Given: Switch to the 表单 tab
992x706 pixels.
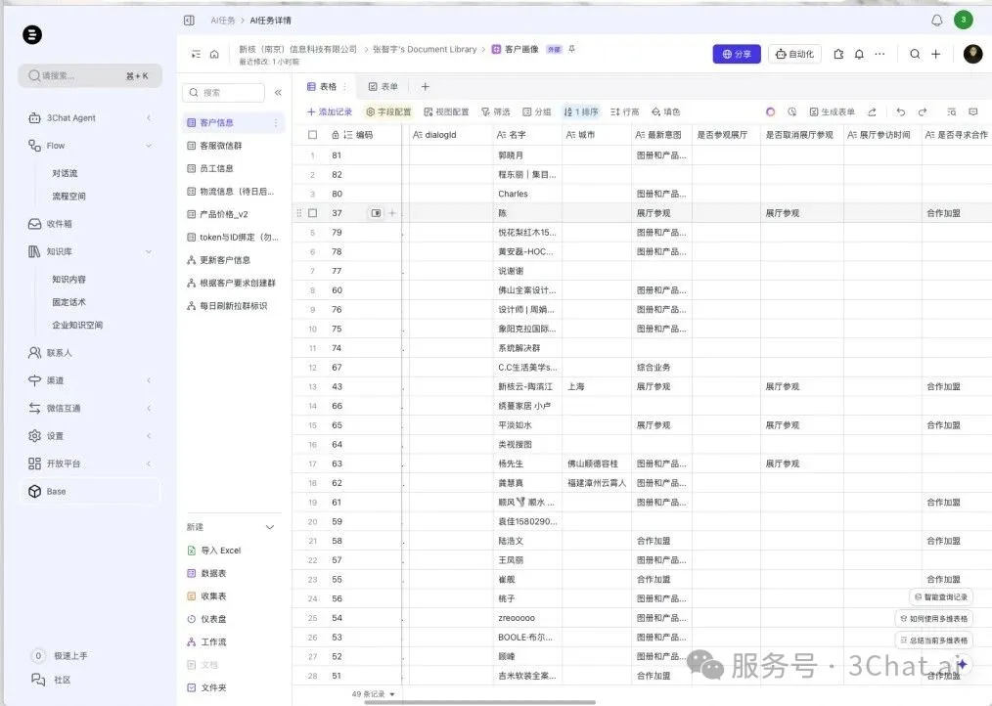Looking at the screenshot, I should 381,86.
